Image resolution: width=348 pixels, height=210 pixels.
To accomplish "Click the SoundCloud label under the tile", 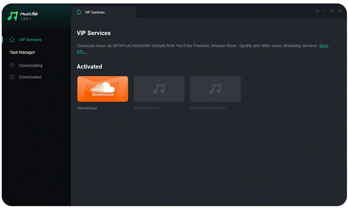I will [87, 108].
